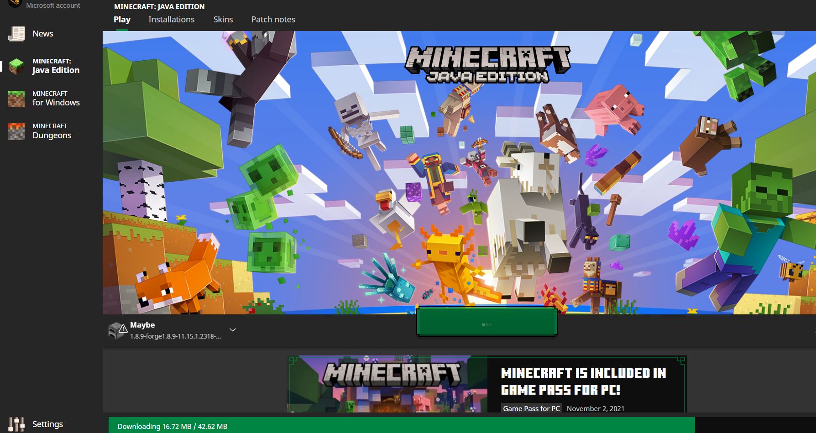
Task: Open the Game Pass news thumbnail image
Action: coord(388,384)
